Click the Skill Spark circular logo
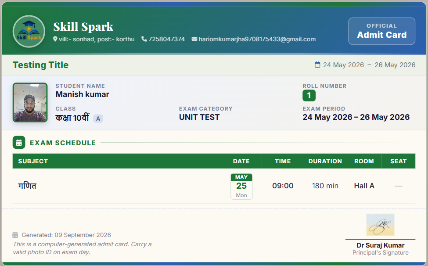This screenshot has width=428, height=266. pyautogui.click(x=29, y=31)
